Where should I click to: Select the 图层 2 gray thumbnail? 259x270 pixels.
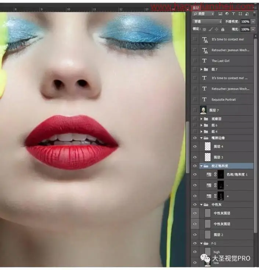coord(208,235)
